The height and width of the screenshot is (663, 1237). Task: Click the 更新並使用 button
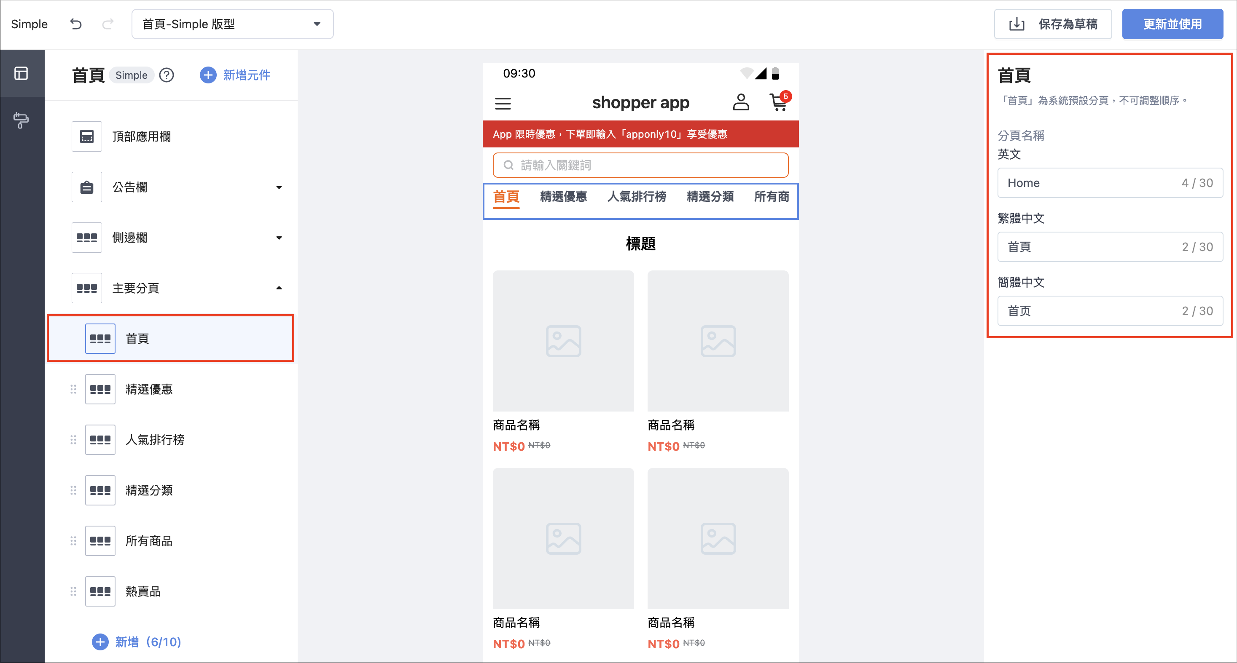tap(1172, 24)
